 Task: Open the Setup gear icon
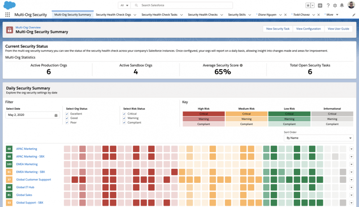[x=335, y=5]
